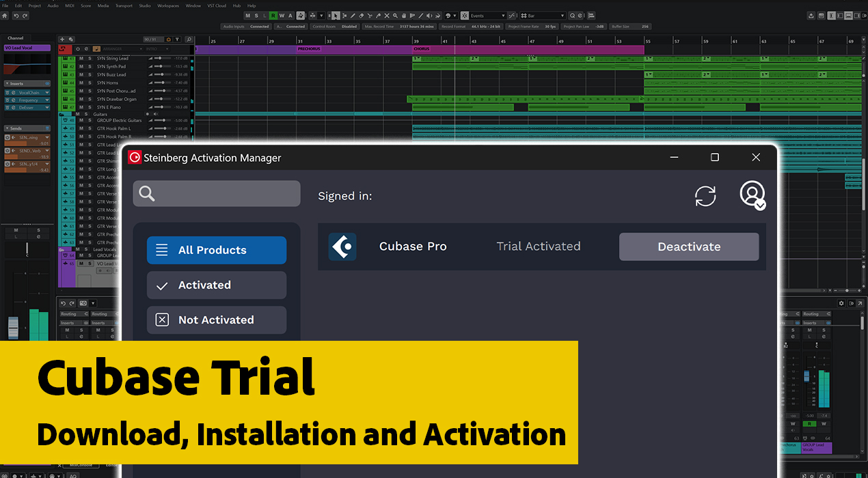Click the Audio Inputs Connected status
This screenshot has width=868, height=478.
tap(246, 27)
